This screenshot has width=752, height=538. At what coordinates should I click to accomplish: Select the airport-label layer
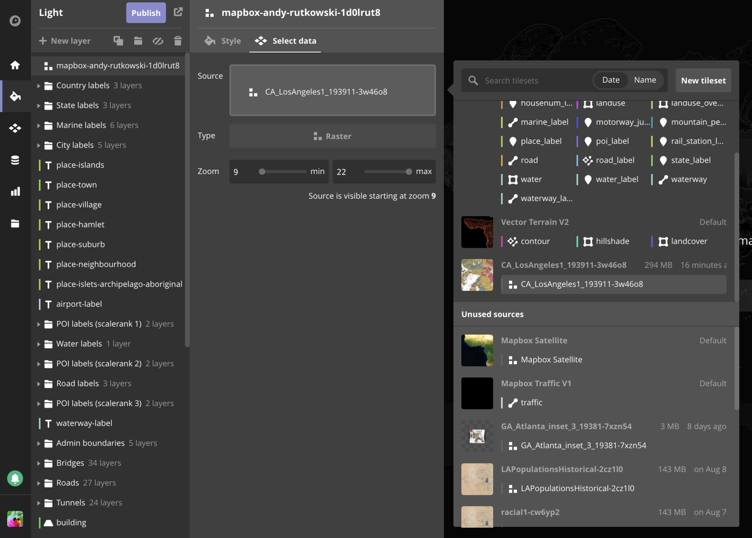coord(108,304)
